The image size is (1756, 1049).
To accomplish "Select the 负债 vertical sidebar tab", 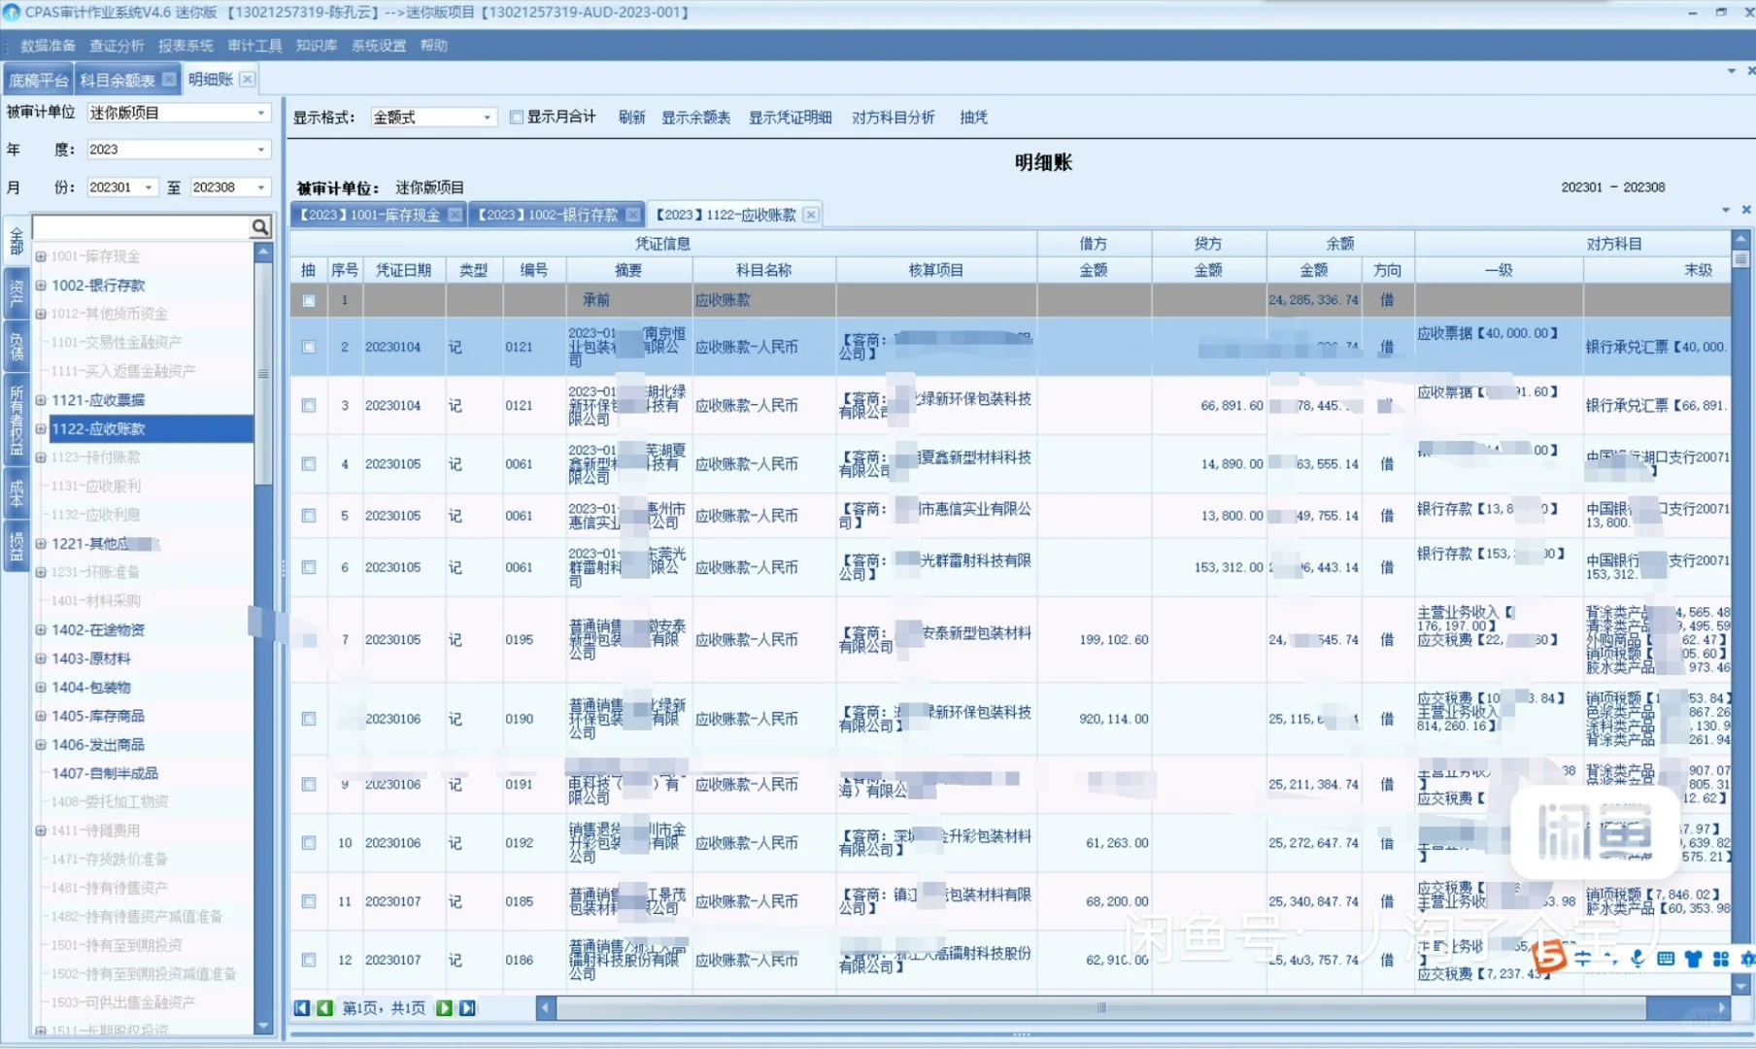I will pyautogui.click(x=16, y=346).
